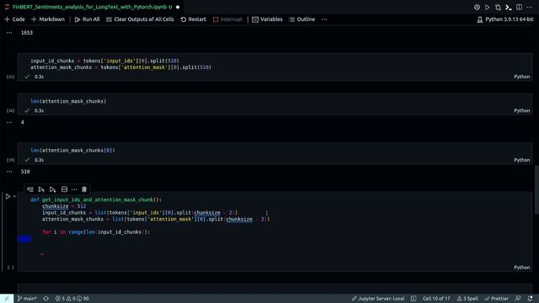Delete the current cell with trash icon
539x303 pixels.
(x=84, y=189)
